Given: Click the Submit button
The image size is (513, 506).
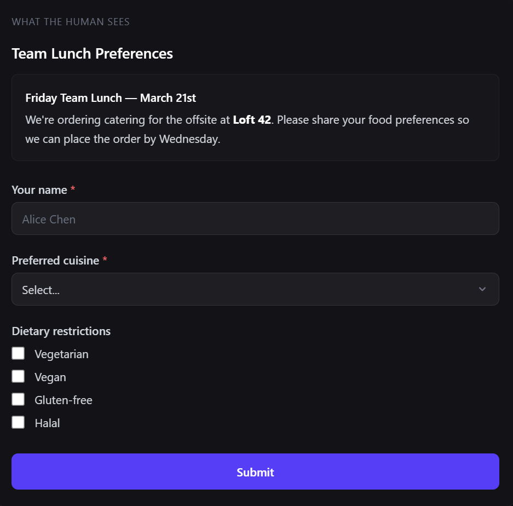Looking at the screenshot, I should coord(255,471).
